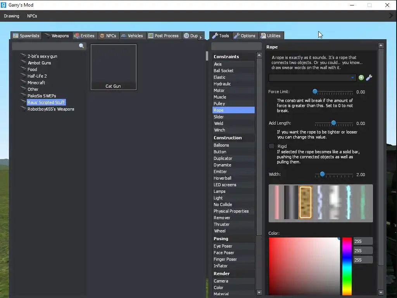Choose the pink rope material swatch

click(277, 203)
